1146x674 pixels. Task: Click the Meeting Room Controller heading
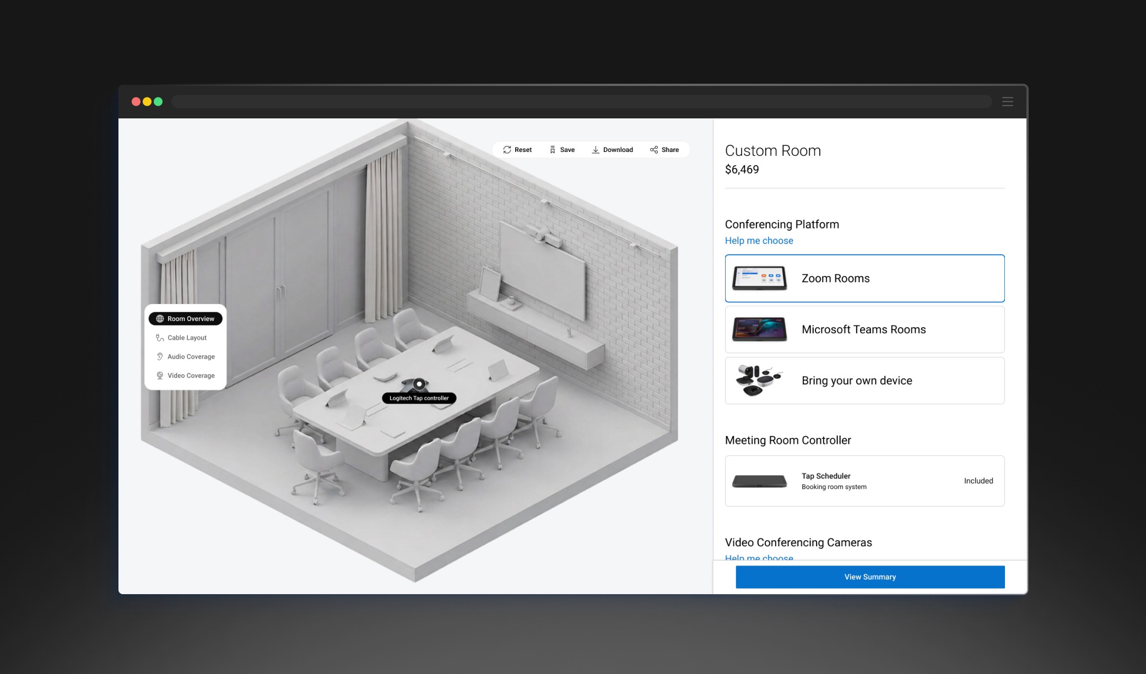coord(788,440)
